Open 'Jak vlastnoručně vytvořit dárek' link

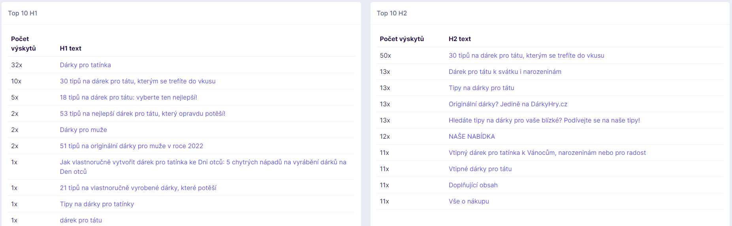pyautogui.click(x=203, y=162)
